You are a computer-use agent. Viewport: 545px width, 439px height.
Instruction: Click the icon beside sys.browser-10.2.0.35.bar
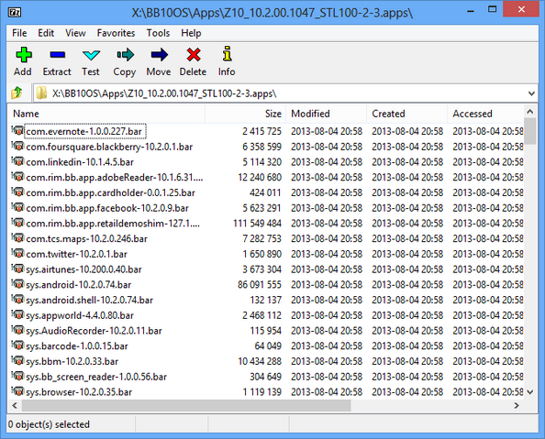coord(17,391)
